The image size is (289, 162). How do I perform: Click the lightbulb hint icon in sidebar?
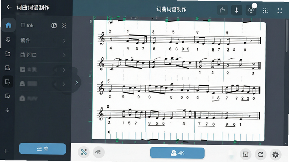pos(8,40)
